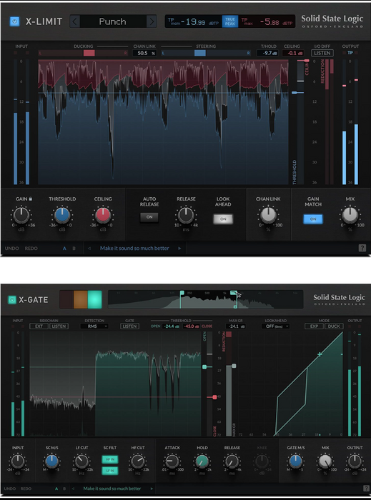Click the teal Hold knob in X-Gate
The width and height of the screenshot is (371, 500).
[x=202, y=461]
